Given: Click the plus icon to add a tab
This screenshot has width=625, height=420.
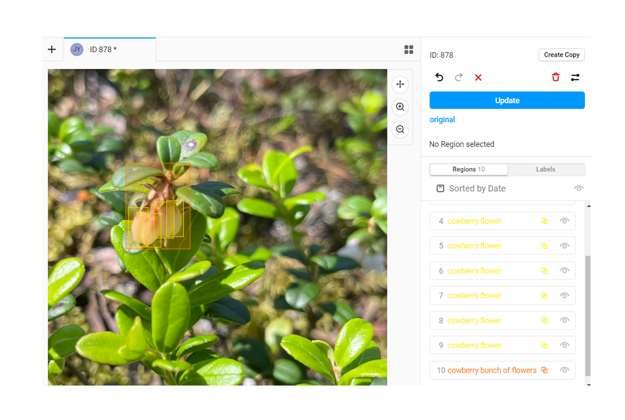Looking at the screenshot, I should (x=52, y=50).
